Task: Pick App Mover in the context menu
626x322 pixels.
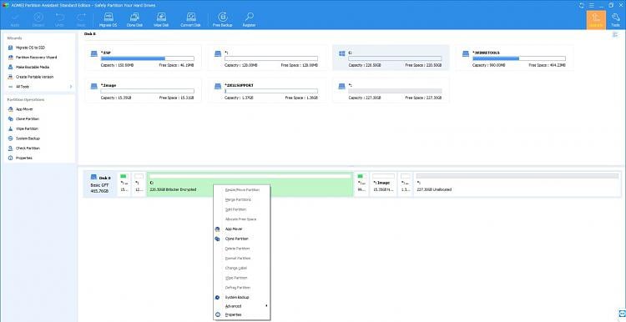Action: click(242, 229)
